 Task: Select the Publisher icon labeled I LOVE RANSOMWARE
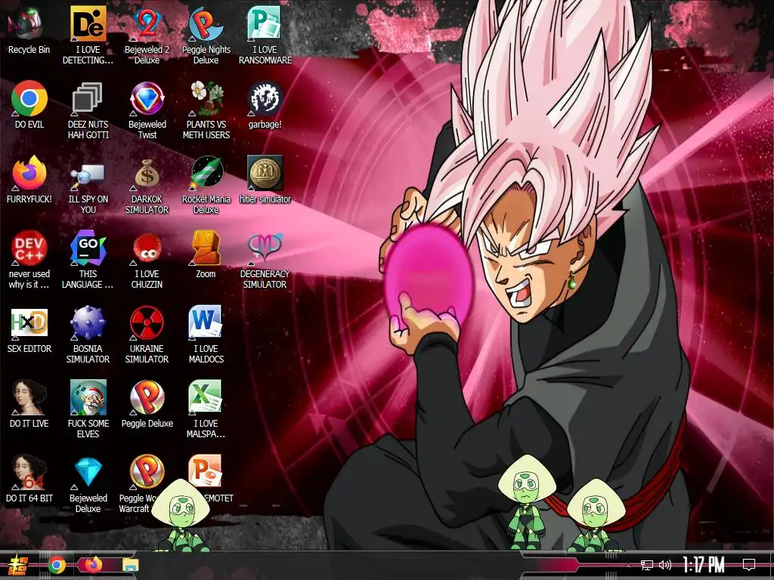click(265, 35)
